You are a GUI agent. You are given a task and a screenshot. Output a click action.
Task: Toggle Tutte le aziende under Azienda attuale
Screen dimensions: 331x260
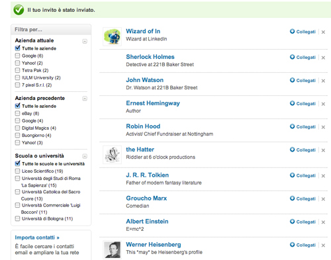(x=18, y=48)
